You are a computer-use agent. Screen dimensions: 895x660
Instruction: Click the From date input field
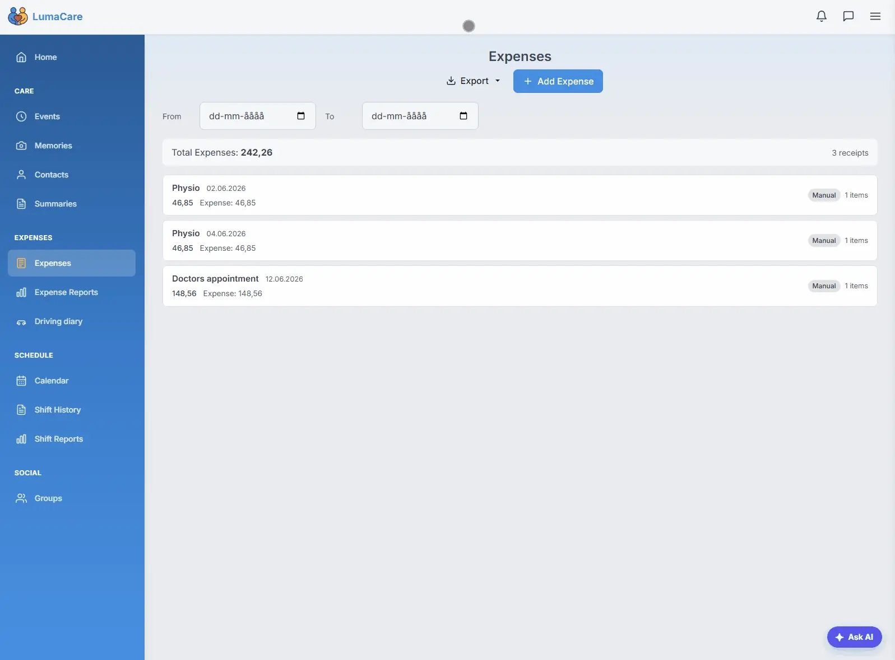[257, 116]
